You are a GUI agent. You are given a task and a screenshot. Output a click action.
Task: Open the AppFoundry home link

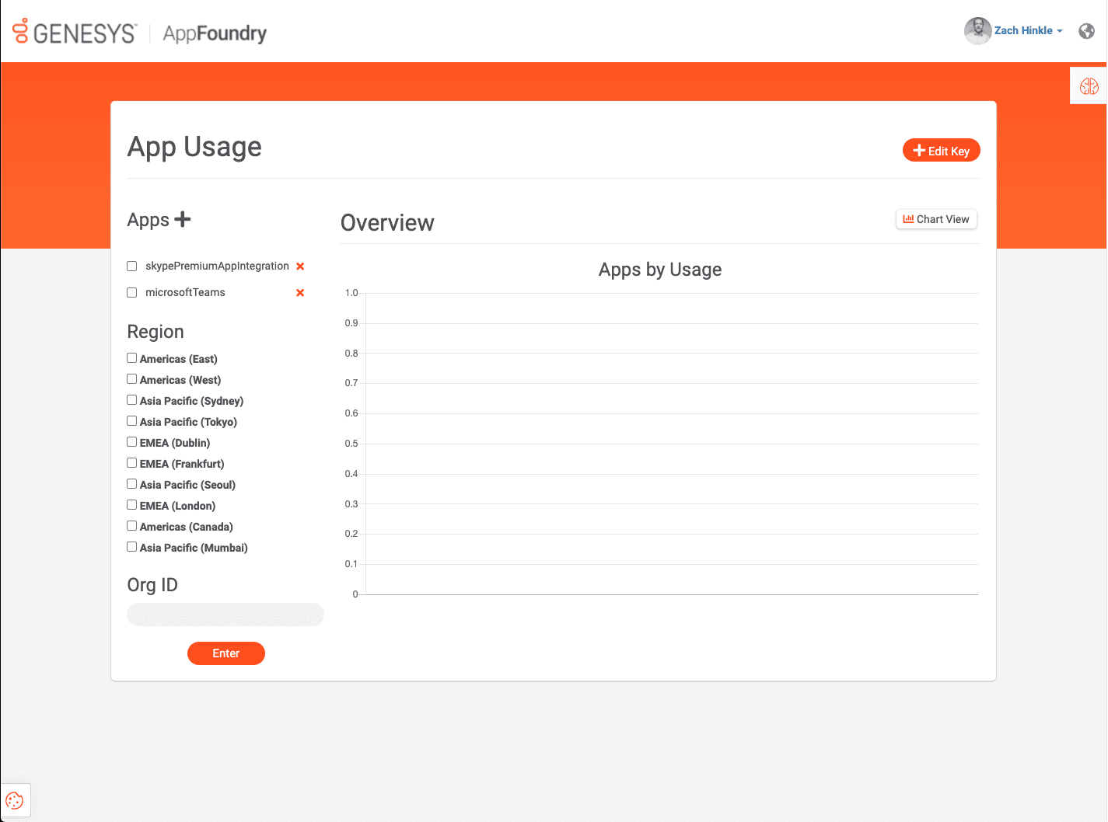click(x=215, y=33)
